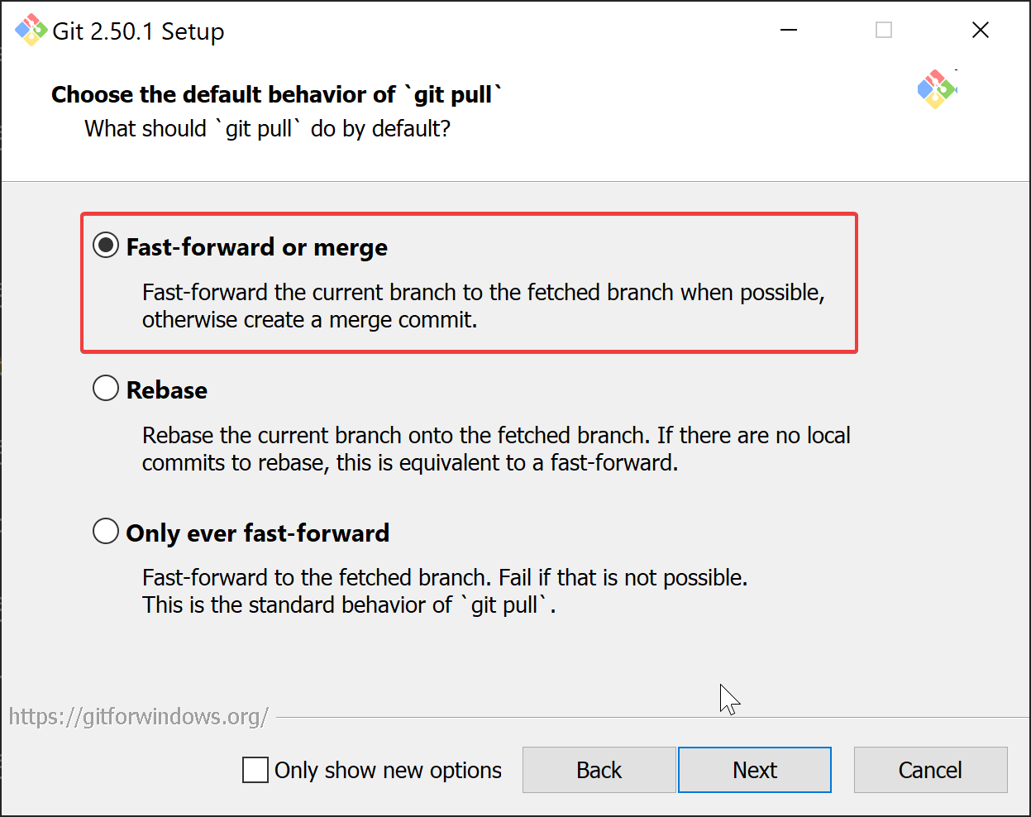This screenshot has width=1031, height=817.
Task: Click the Git logo in the header corner
Action: pyautogui.click(x=936, y=89)
